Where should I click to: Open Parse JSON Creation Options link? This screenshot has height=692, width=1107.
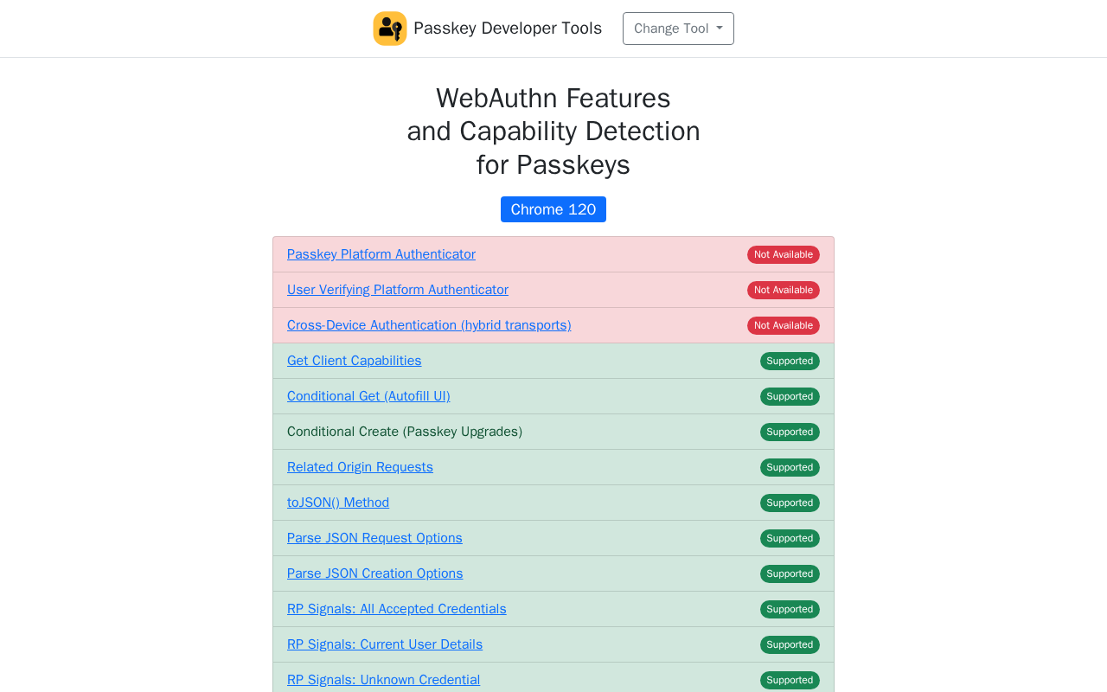375,573
